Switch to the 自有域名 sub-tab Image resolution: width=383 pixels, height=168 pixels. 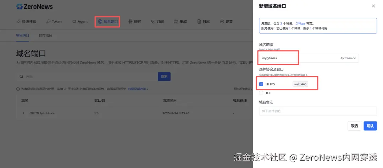click(x=45, y=35)
